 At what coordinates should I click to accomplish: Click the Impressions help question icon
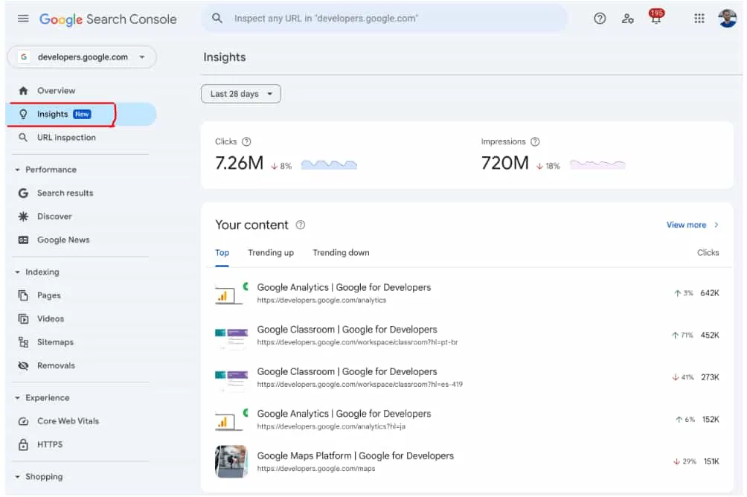[535, 141]
